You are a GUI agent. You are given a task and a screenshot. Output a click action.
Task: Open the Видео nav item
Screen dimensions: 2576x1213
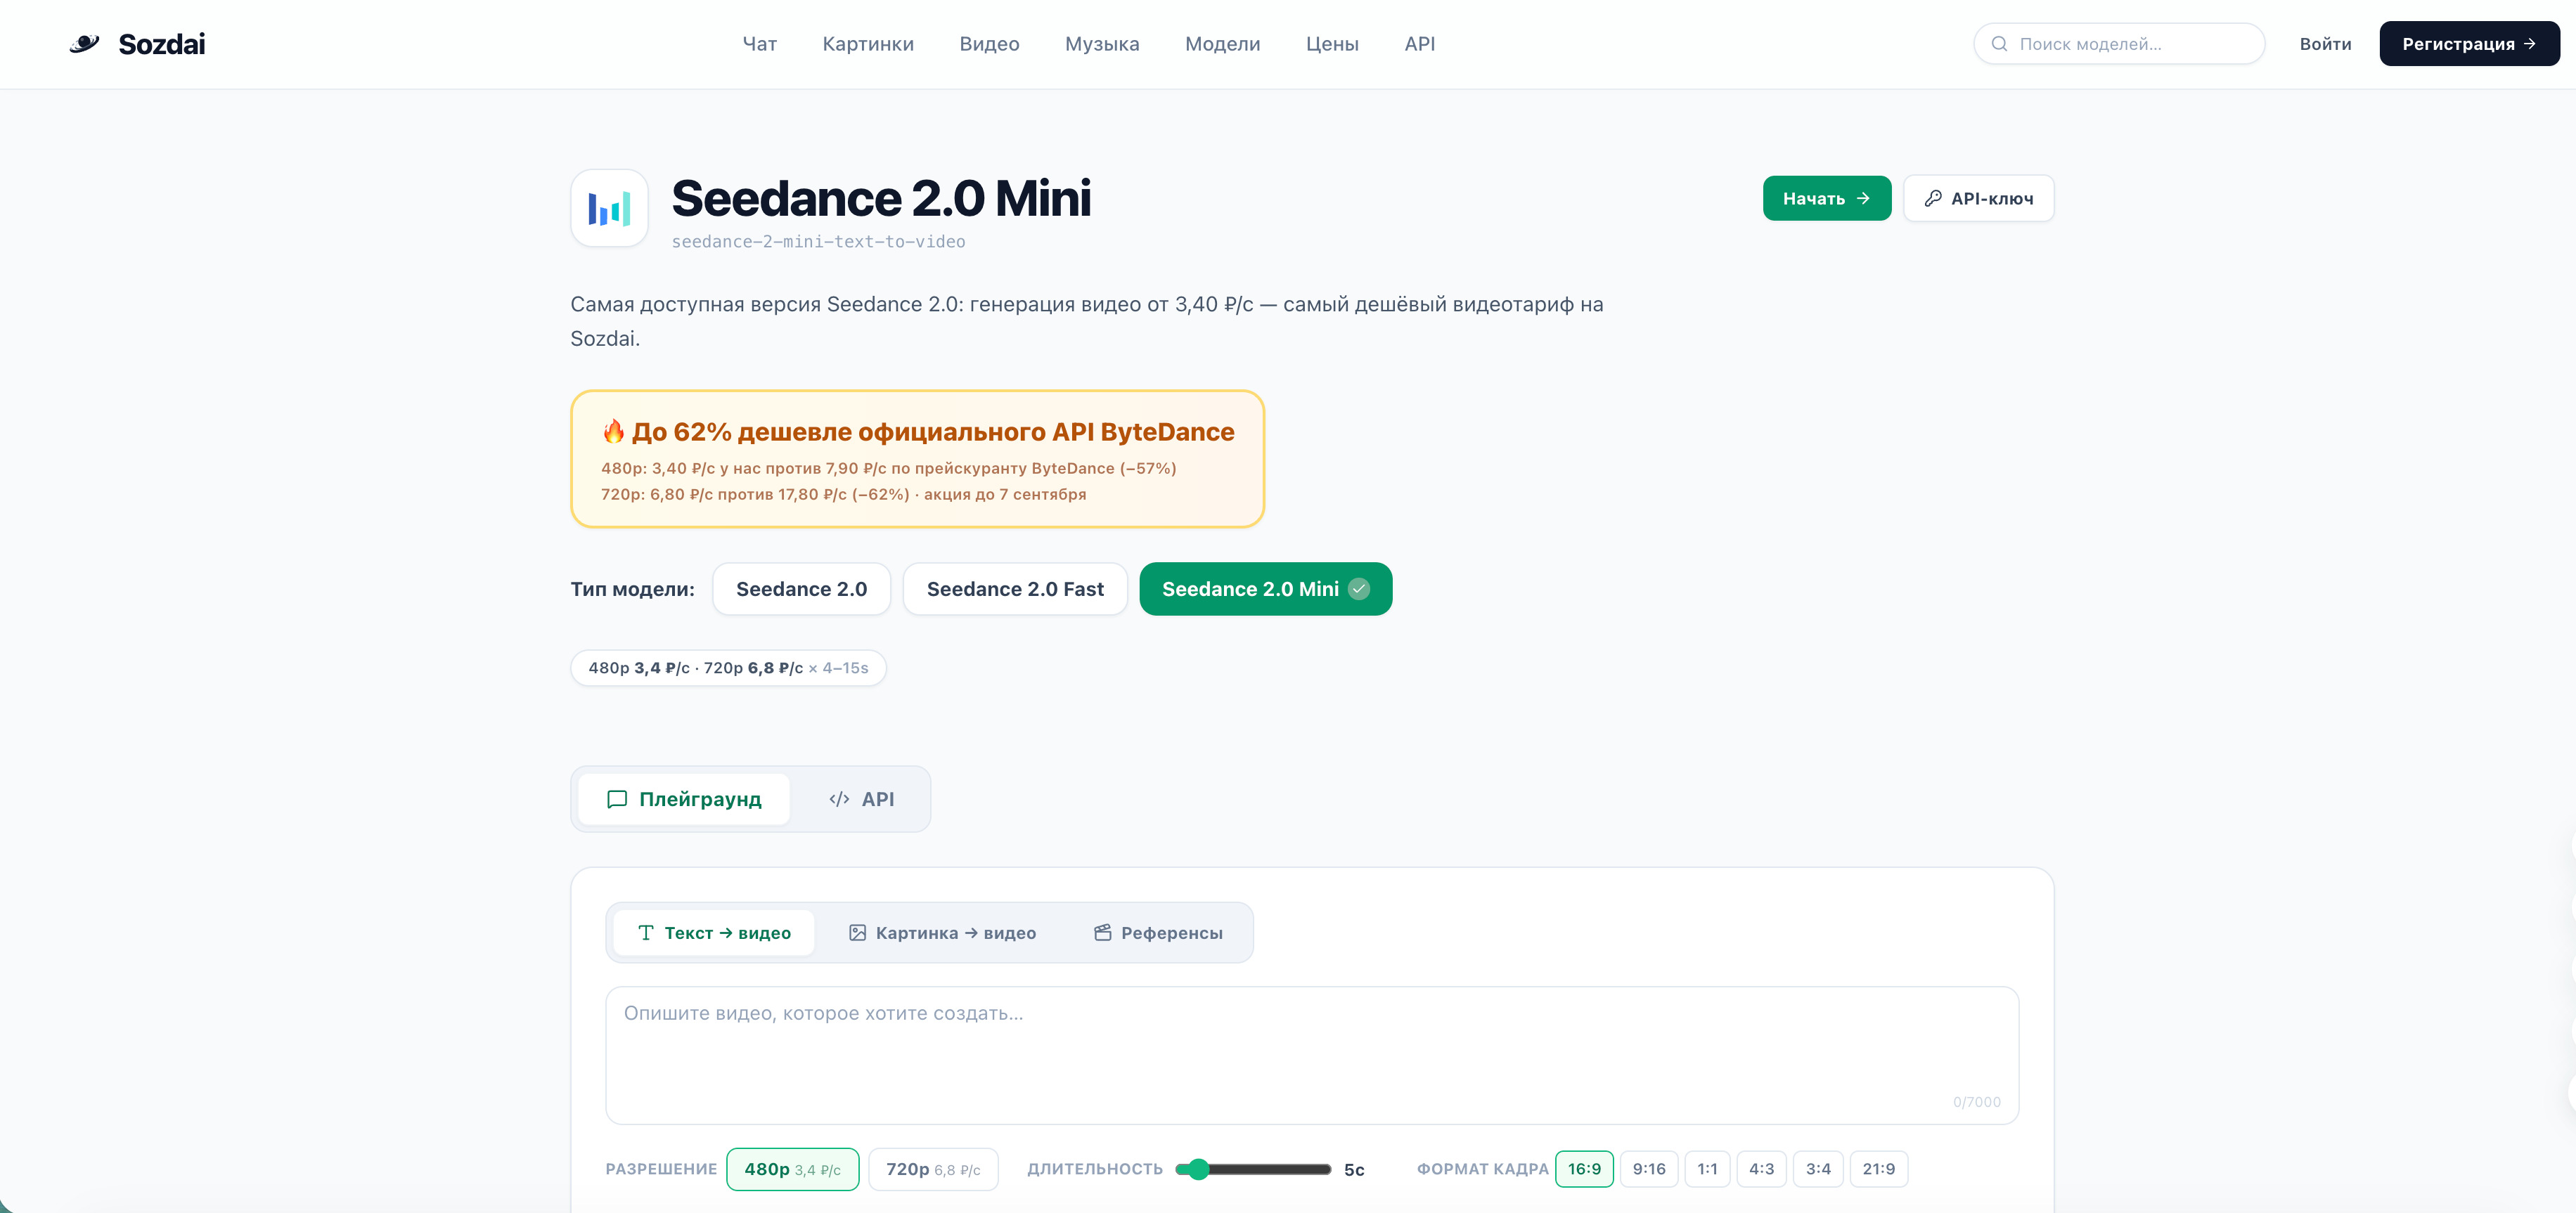tap(989, 44)
